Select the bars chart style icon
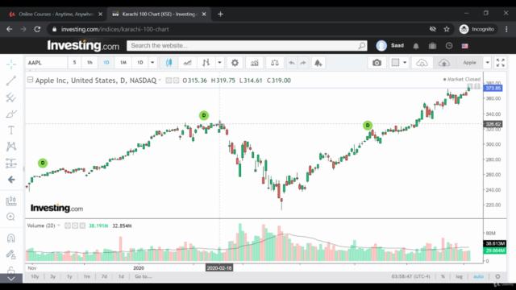This screenshot has width=516, height=290. coord(206,63)
